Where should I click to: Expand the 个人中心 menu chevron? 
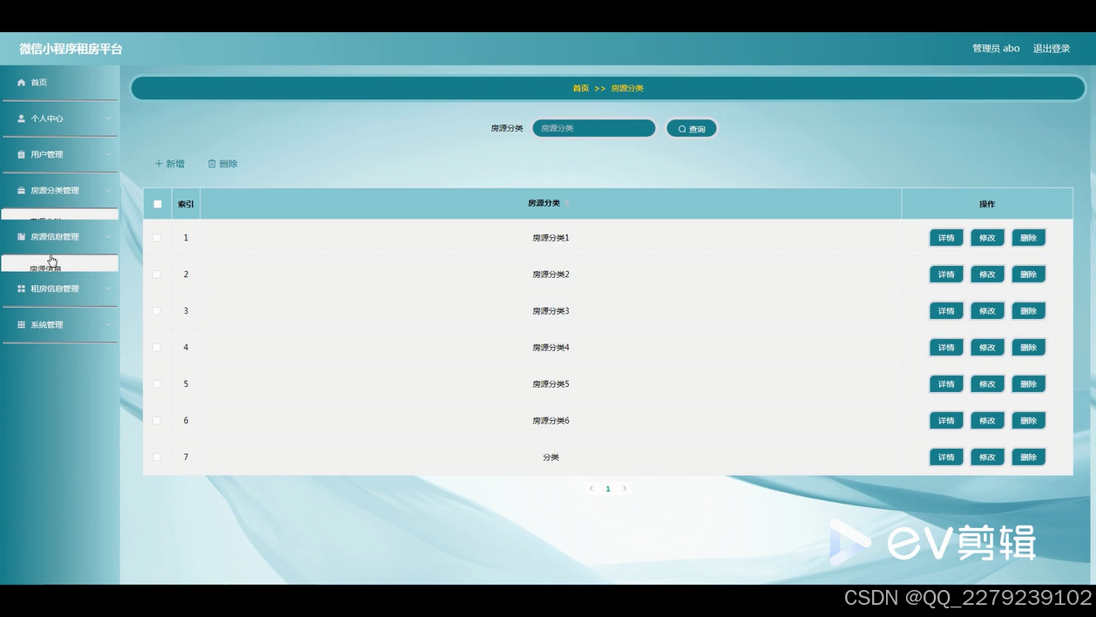(108, 119)
